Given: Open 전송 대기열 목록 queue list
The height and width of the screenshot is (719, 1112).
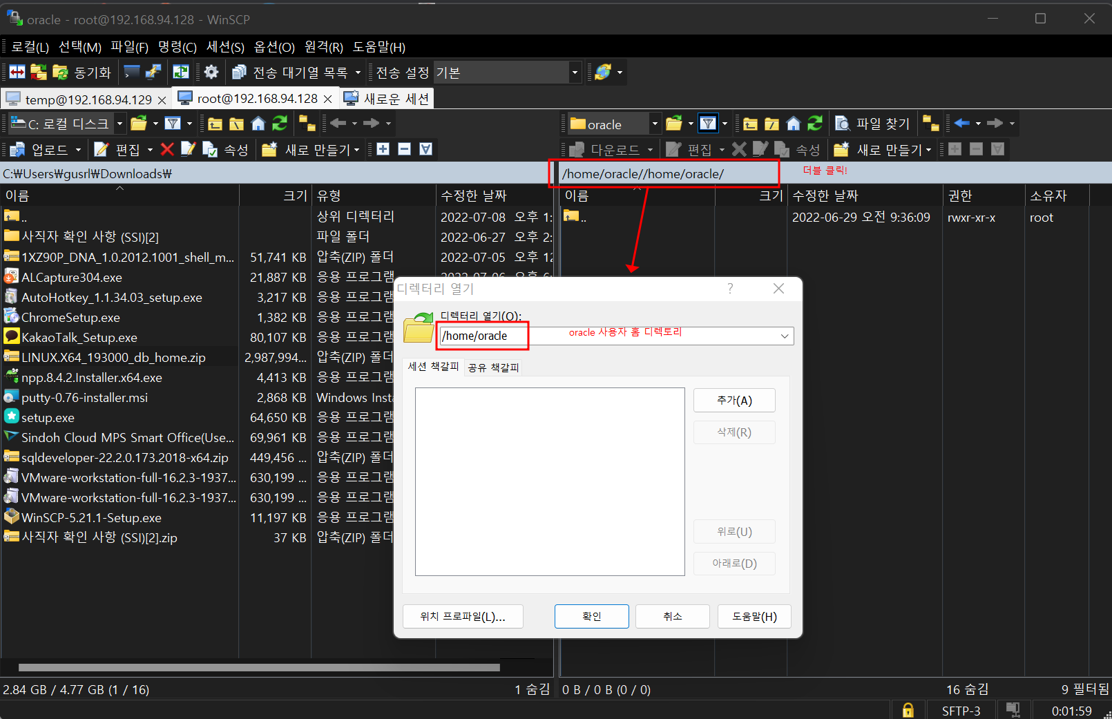Looking at the screenshot, I should tap(290, 72).
